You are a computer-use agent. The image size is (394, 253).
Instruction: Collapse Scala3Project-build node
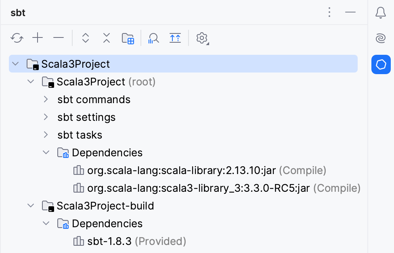[x=31, y=206]
